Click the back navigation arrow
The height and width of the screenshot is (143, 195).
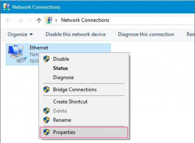pyautogui.click(x=8, y=21)
